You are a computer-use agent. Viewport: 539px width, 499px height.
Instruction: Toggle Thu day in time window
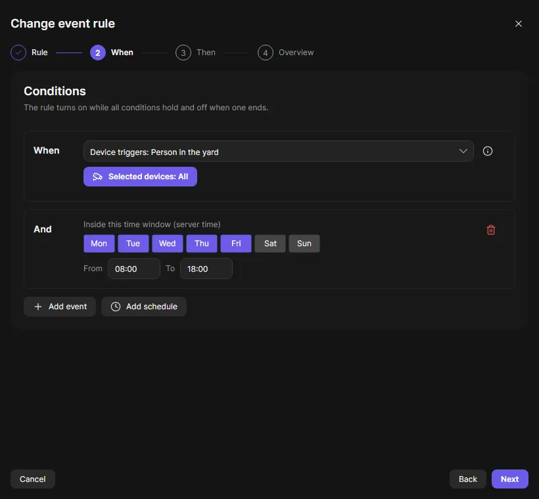click(202, 244)
